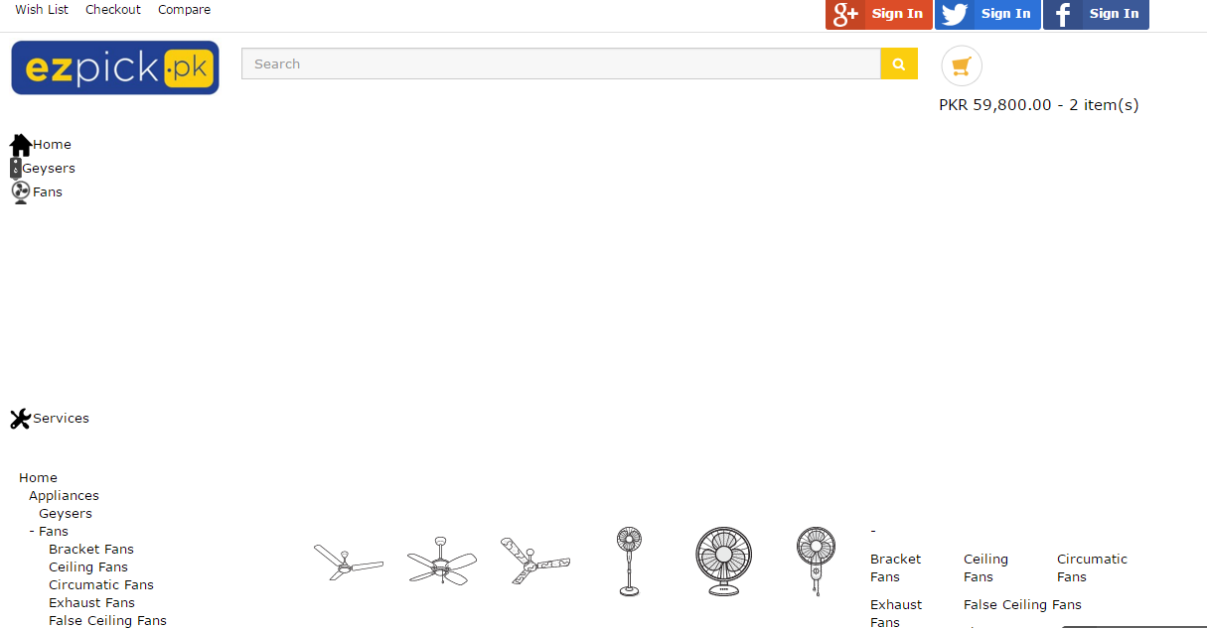
Task: Click the yellow search magnifier button
Action: (x=899, y=63)
